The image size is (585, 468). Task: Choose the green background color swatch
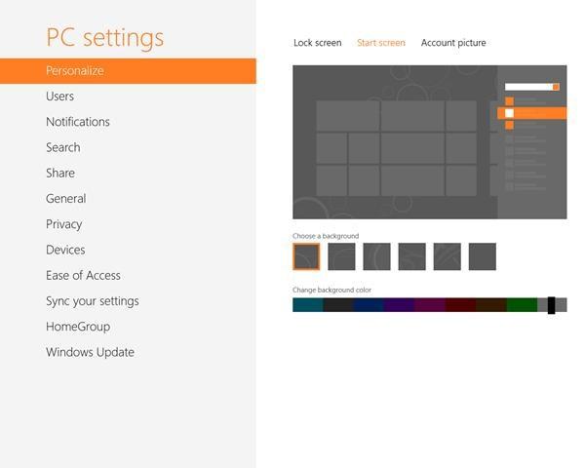pos(521,305)
